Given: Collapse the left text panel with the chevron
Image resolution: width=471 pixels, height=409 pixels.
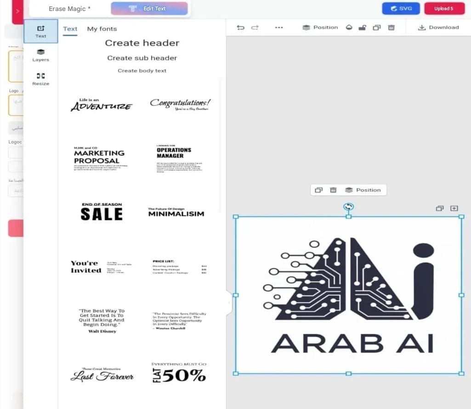Looking at the screenshot, I should (228, 303).
